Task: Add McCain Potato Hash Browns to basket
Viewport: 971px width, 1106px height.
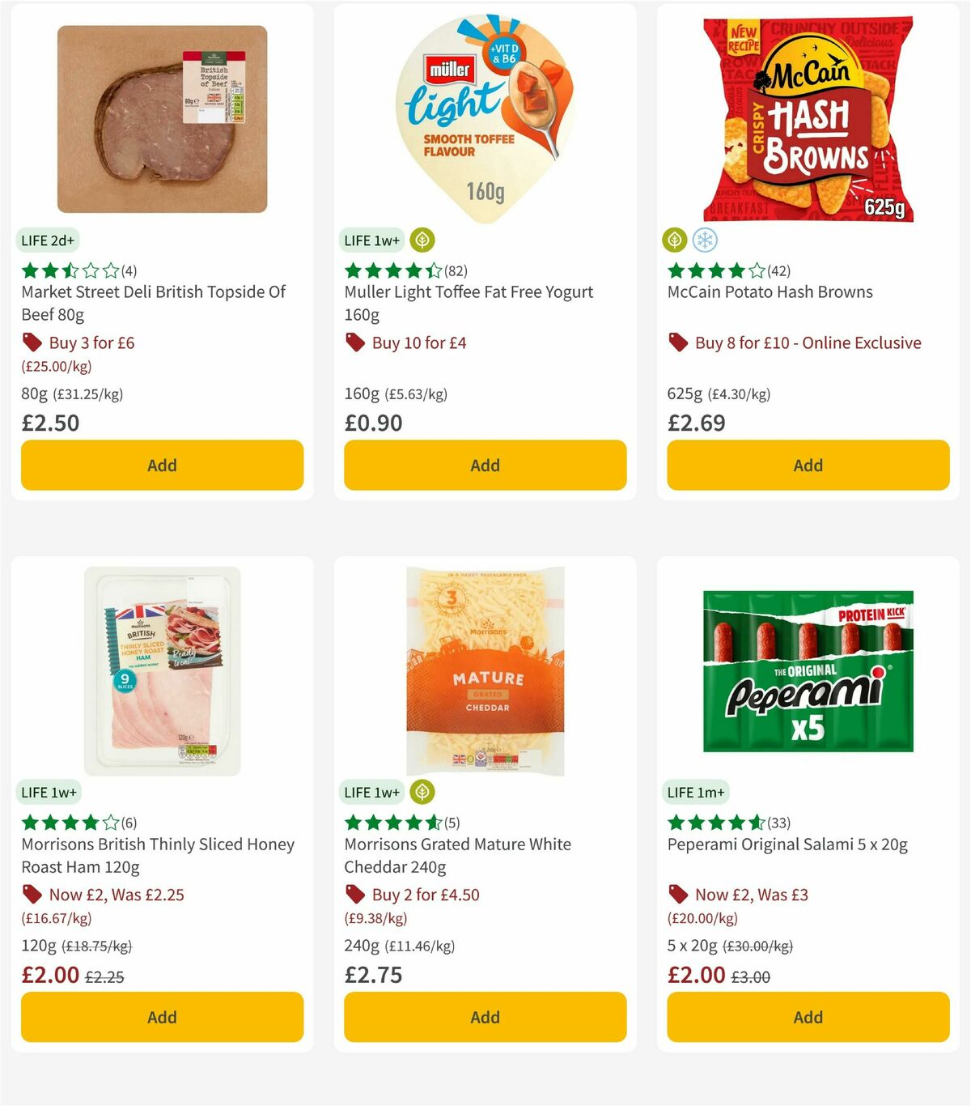Action: 808,466
